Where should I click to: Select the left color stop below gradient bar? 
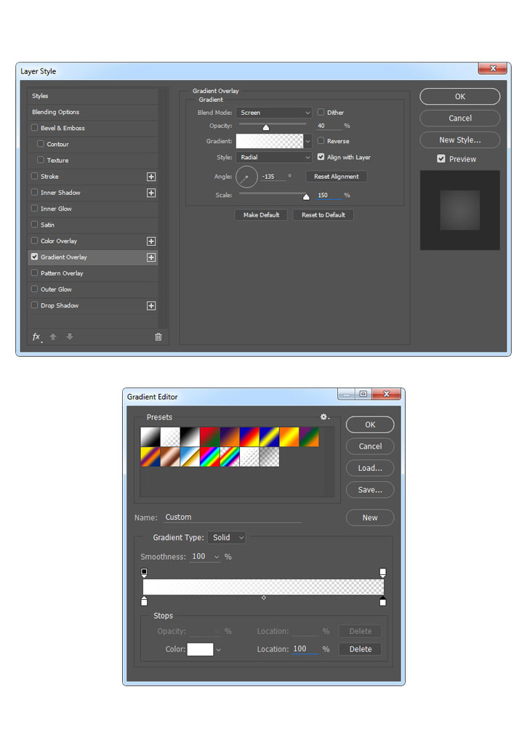point(144,601)
